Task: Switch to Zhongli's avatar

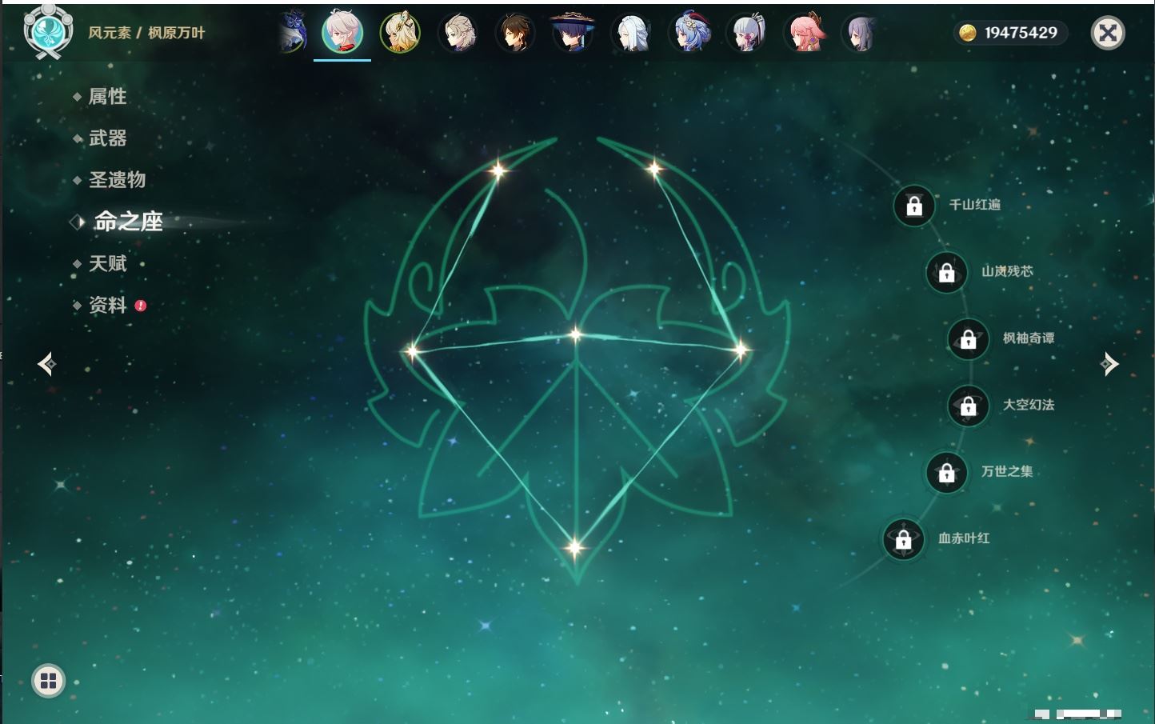Action: [x=516, y=33]
